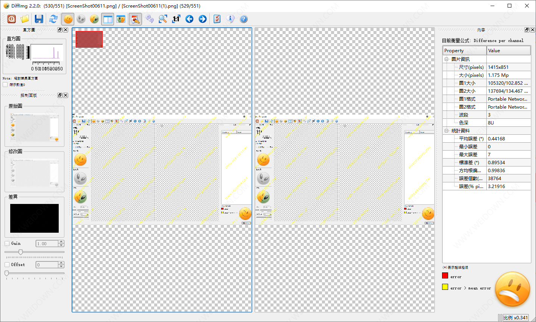Collapse the 圖片資訊 tree group
This screenshot has width=536, height=322.
[447, 59]
